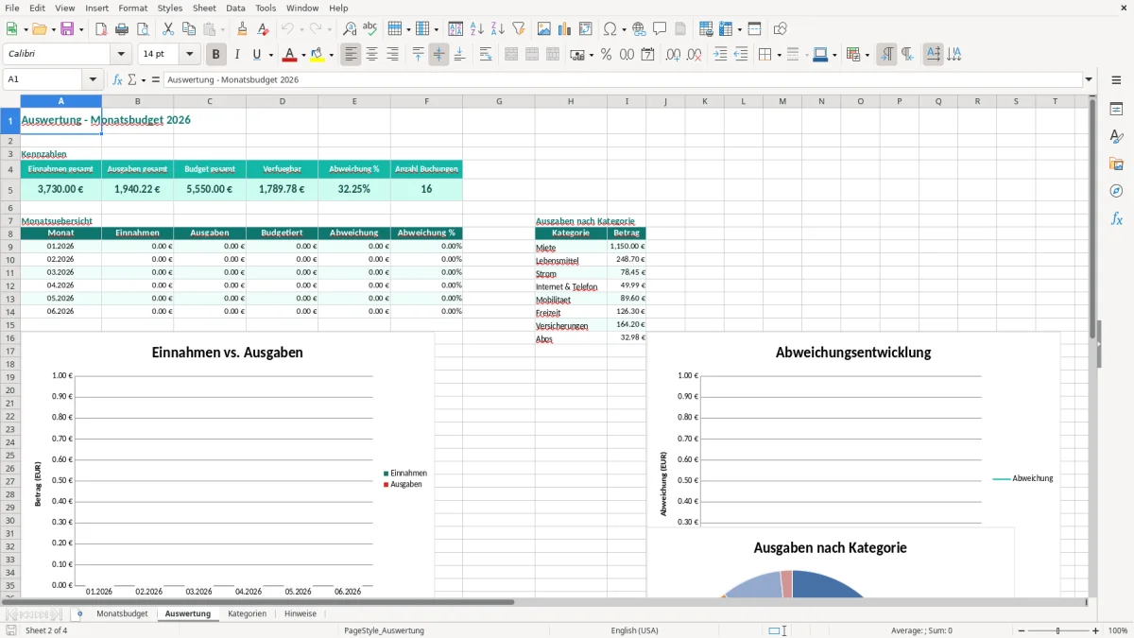The width and height of the screenshot is (1134, 638).
Task: Open the Sidebar Gallery icon
Action: point(1116,164)
